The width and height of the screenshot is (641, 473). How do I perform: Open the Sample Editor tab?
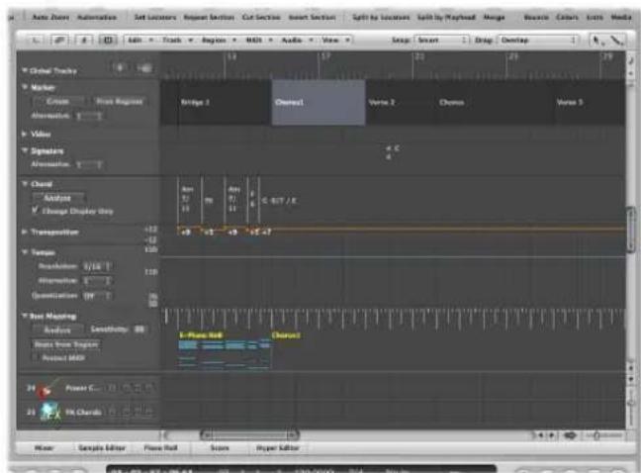[x=102, y=447]
